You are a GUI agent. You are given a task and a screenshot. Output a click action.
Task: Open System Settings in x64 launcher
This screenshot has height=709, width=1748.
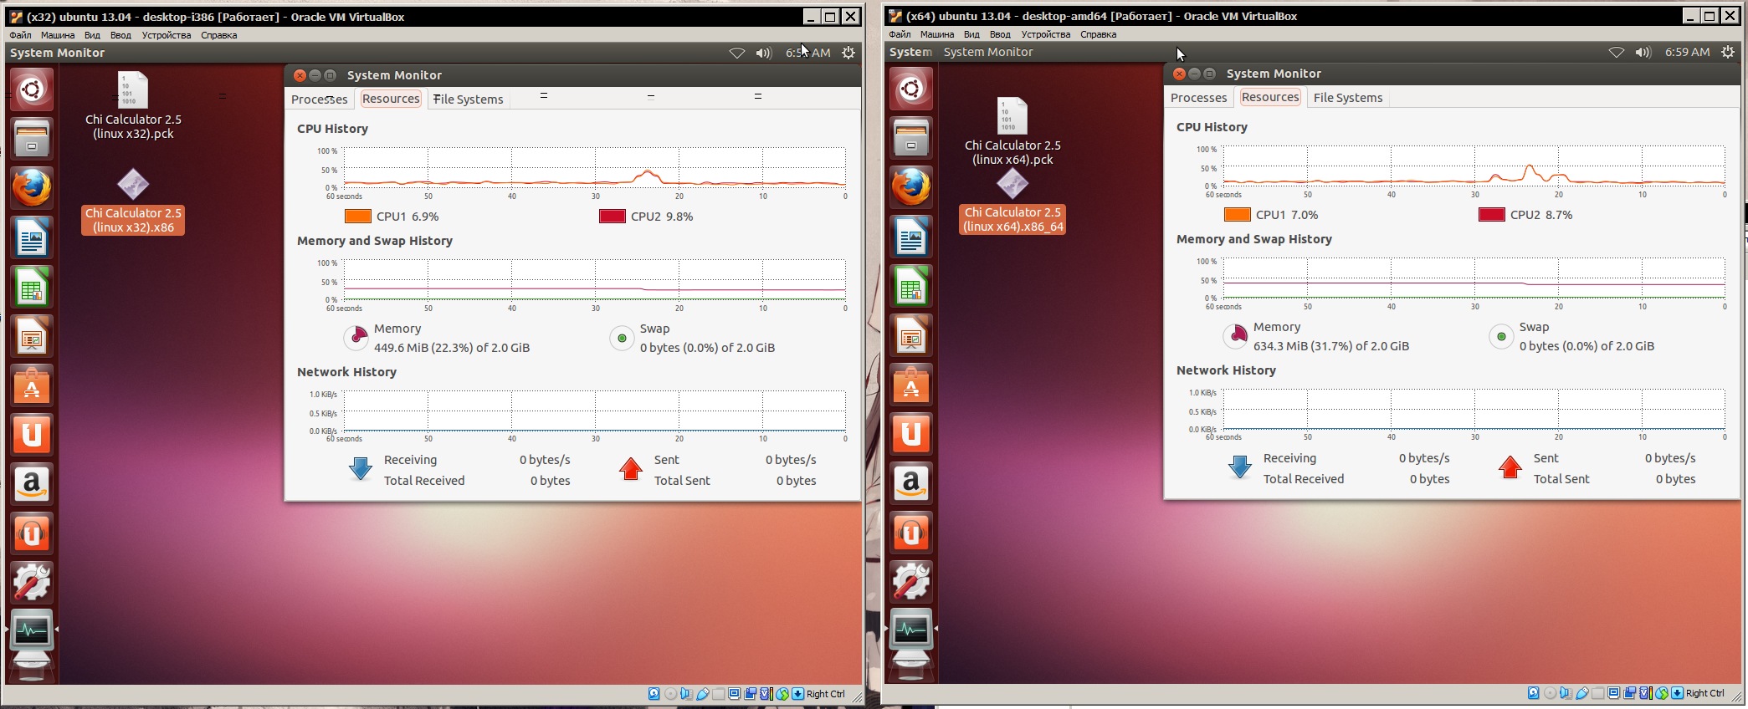pos(911,583)
